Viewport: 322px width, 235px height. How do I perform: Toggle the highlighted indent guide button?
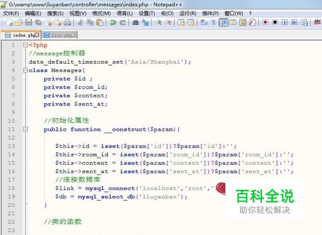click(223, 23)
